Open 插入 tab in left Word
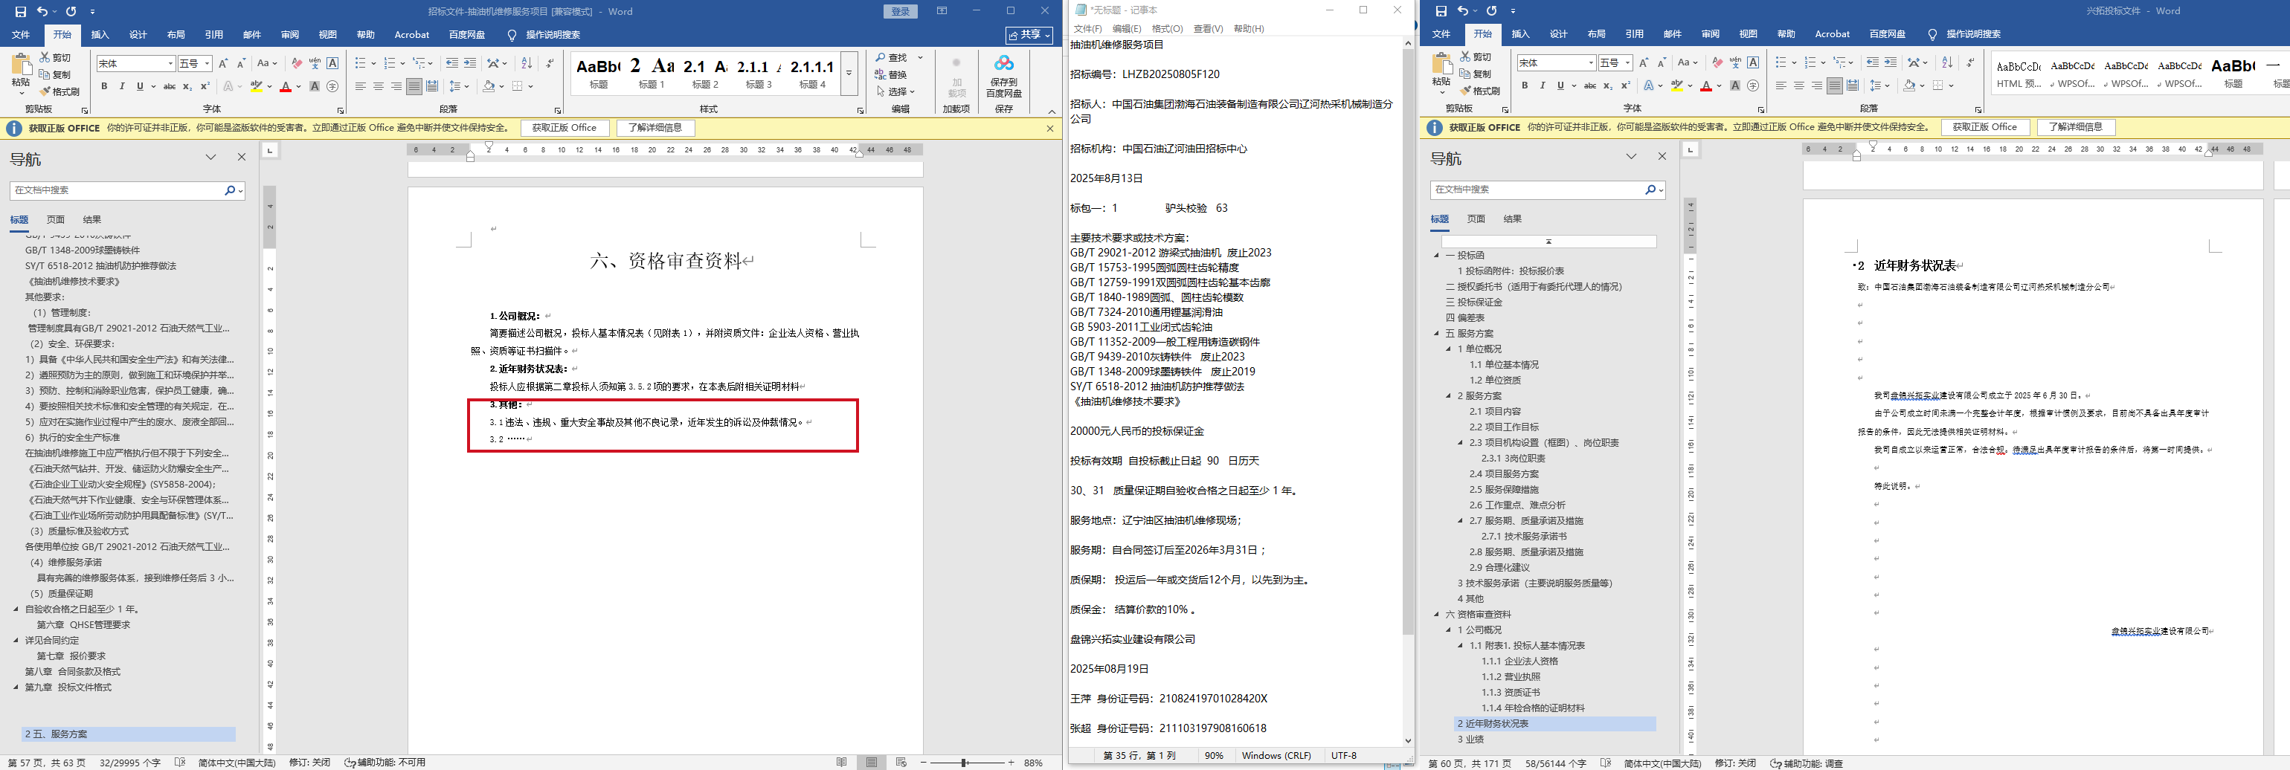Screen dimensions: 2290x770 click(x=100, y=35)
